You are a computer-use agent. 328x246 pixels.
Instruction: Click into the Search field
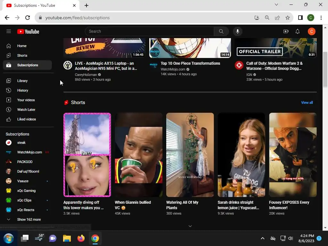[149, 31]
